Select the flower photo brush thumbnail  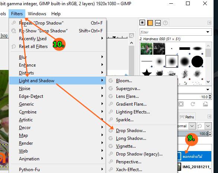click(147, 48)
